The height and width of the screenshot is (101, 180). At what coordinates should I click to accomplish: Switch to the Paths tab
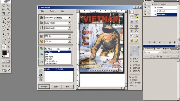tap(158, 49)
